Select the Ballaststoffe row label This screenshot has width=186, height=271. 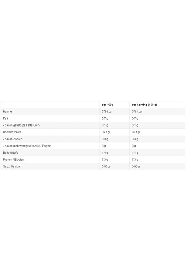[x=11, y=153]
